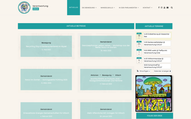Click date 30. März 2025 on Gemüsepflanzen post
Image resolution: width=191 pixels, height=119 pixels.
coord(106,51)
